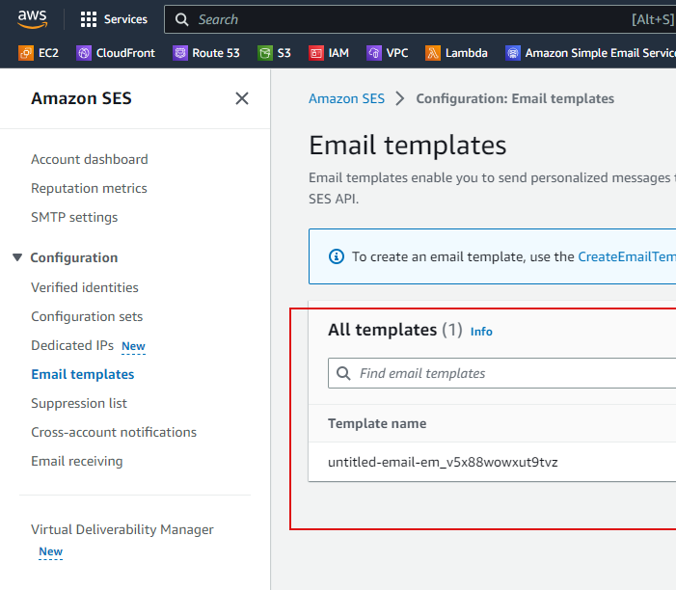This screenshot has width=676, height=590.
Task: Open the S3 service shortcut
Action: [274, 53]
